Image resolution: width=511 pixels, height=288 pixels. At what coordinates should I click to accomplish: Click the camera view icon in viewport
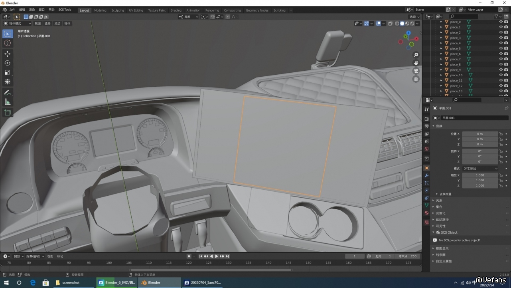pyautogui.click(x=416, y=71)
